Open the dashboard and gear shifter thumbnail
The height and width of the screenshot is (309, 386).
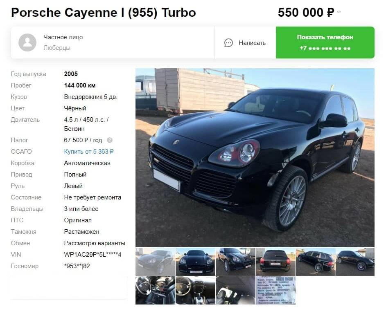click(x=196, y=290)
